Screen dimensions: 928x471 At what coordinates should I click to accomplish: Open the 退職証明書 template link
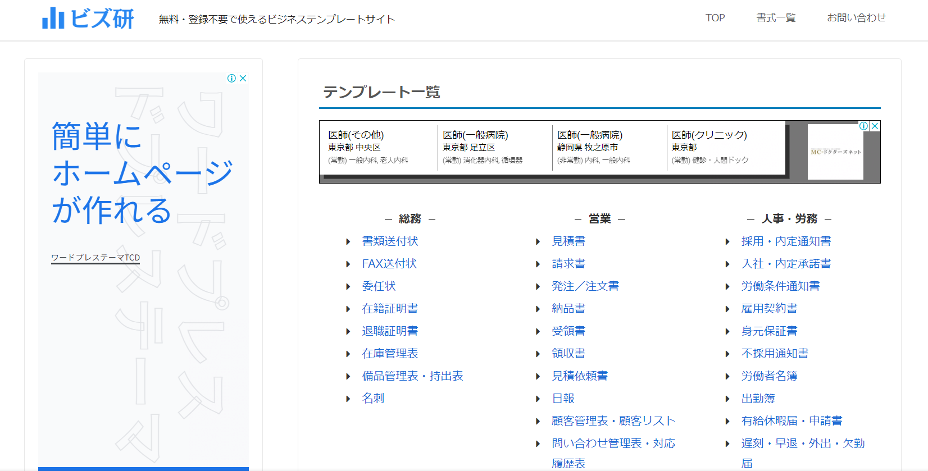point(390,331)
